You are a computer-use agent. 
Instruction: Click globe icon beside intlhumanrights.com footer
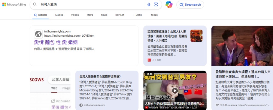(x=81, y=105)
